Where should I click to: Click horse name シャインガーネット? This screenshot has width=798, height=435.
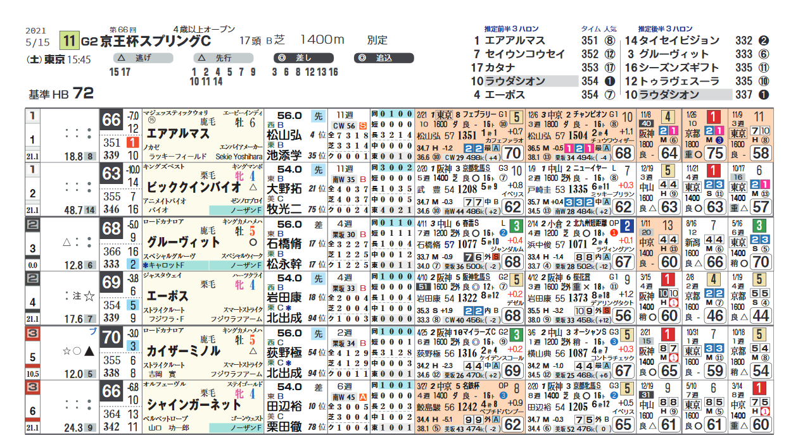[194, 405]
